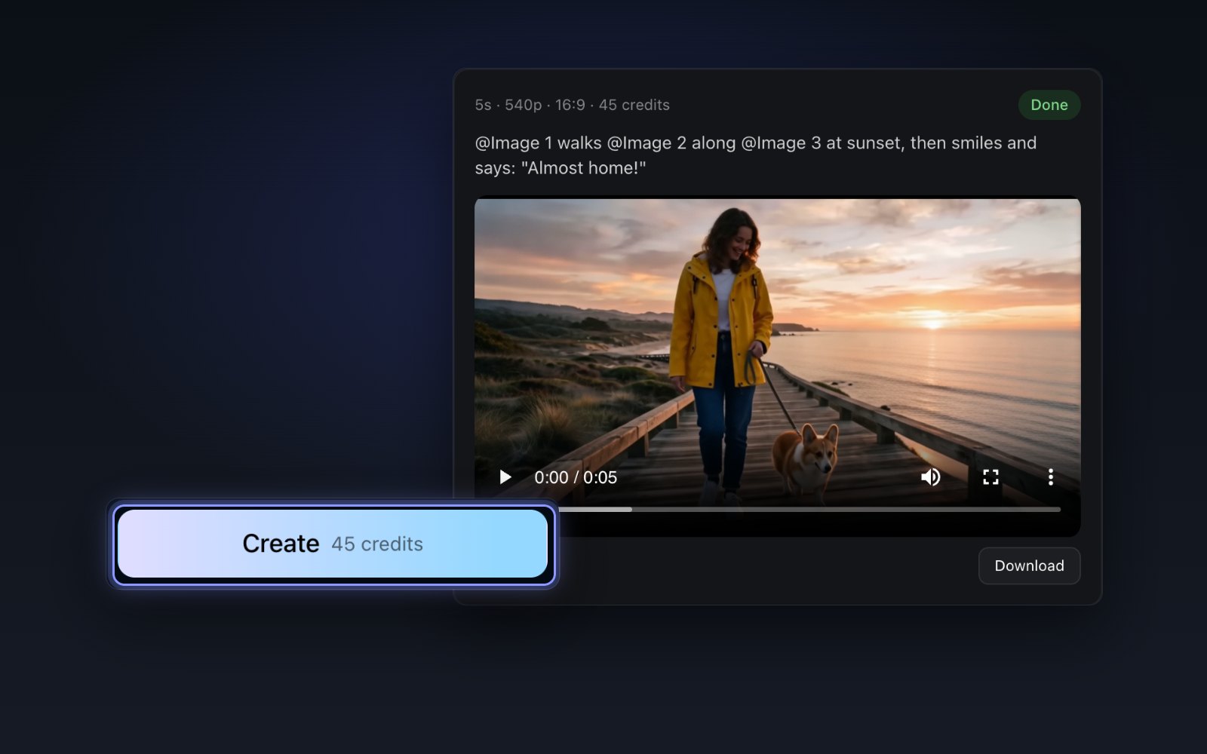Open video in fullscreen mode
The height and width of the screenshot is (754, 1207).
(x=990, y=477)
